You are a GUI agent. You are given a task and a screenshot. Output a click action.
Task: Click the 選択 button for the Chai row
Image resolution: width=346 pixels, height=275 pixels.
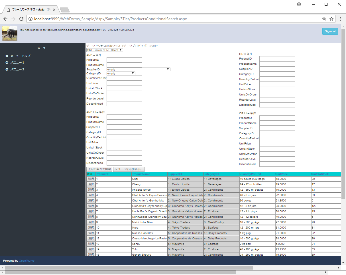coord(91,179)
